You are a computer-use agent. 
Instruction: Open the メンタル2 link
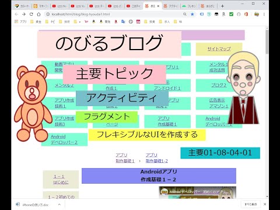64,85
